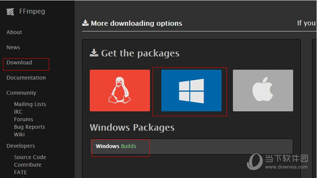The height and width of the screenshot is (178, 317).
Task: Select the Windows logo package tile
Action: [x=192, y=91]
